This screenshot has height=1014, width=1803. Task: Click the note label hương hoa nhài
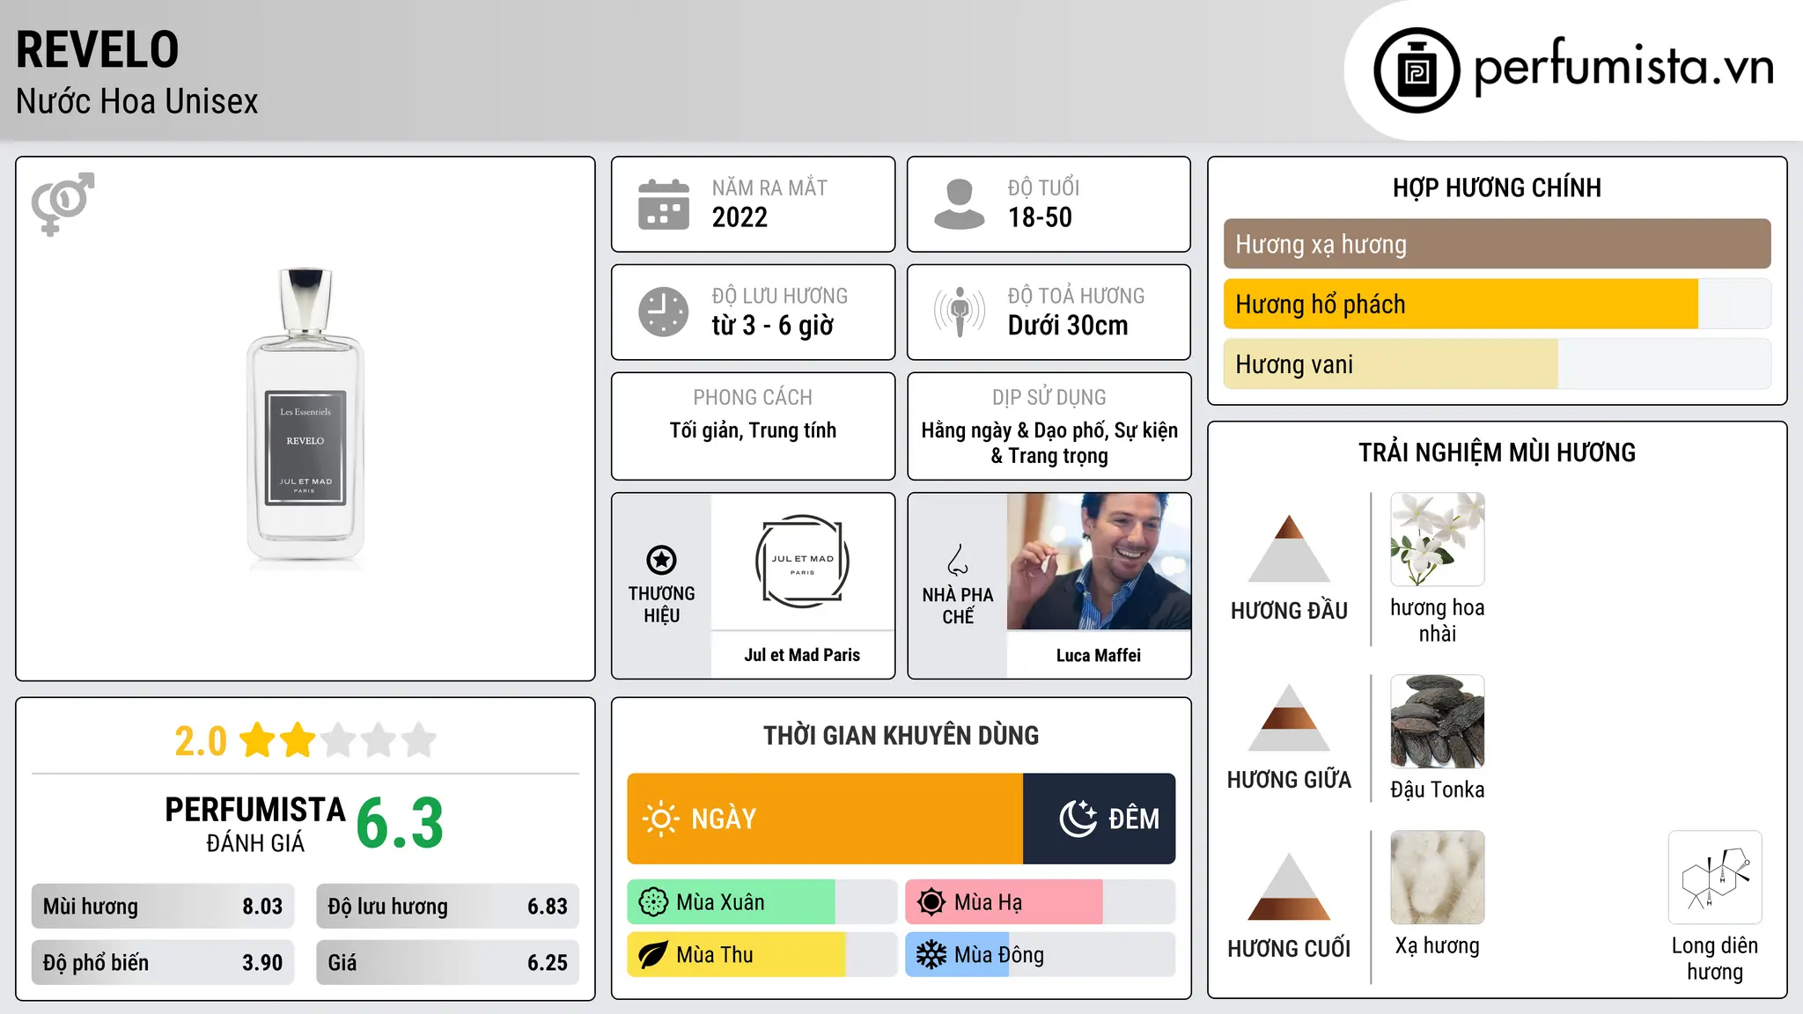click(1438, 621)
